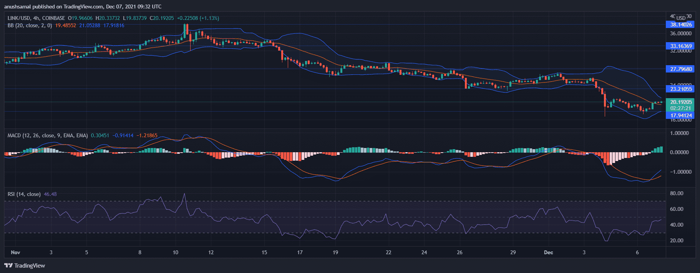
Task: Click the 80.00 RSI axis tick
Action: [677, 193]
